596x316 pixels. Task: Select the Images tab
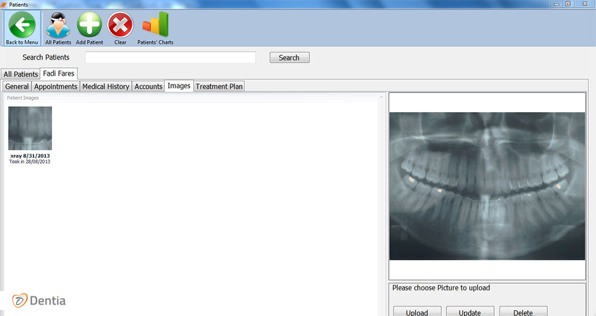(x=179, y=86)
